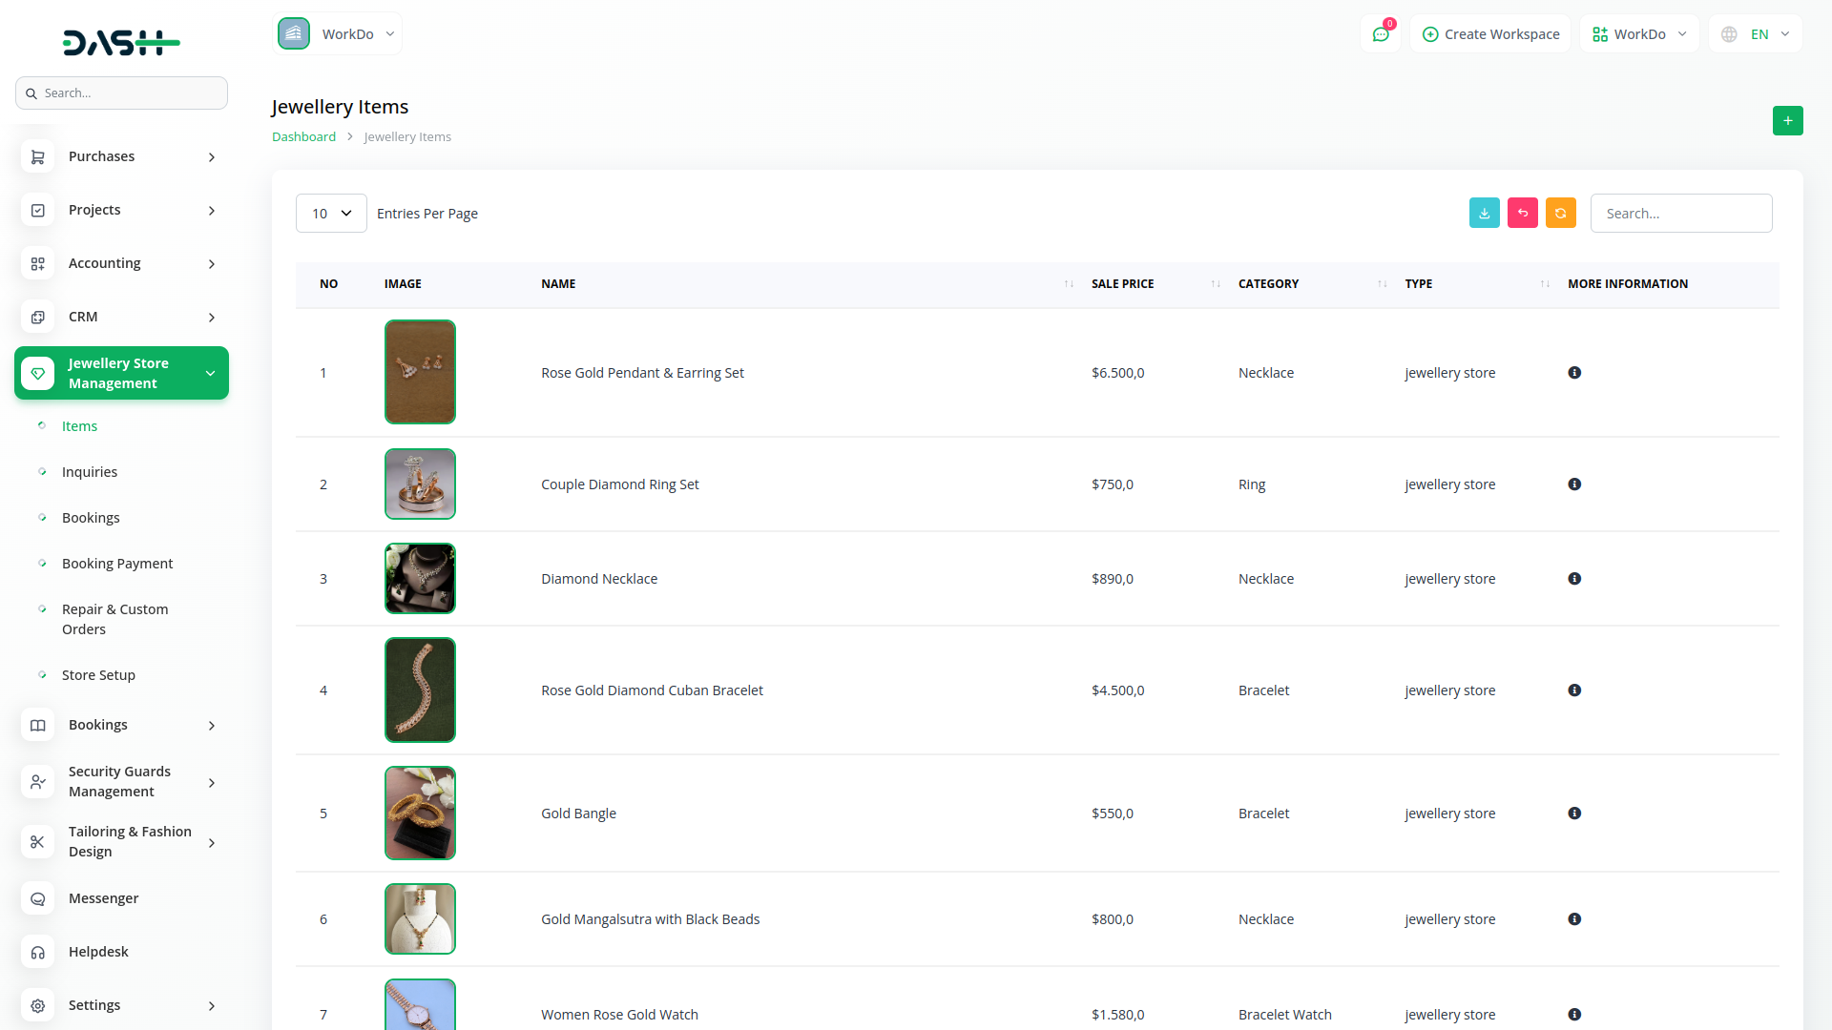Open Helpdesk from the sidebar
This screenshot has height=1030, width=1832.
(98, 952)
